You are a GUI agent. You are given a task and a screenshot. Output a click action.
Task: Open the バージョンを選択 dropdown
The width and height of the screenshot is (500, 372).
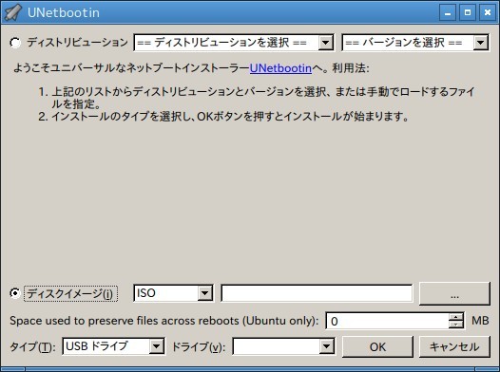click(415, 43)
